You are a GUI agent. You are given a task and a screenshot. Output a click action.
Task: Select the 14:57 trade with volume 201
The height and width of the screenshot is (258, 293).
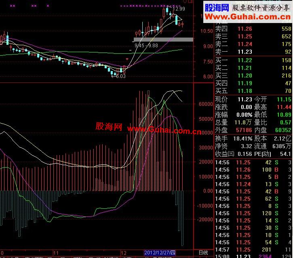click(253, 250)
